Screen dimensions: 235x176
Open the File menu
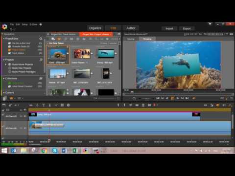click(12, 24)
